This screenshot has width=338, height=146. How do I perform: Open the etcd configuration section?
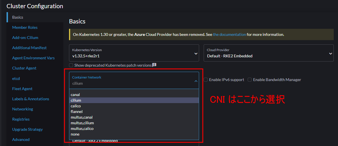coord(16,79)
